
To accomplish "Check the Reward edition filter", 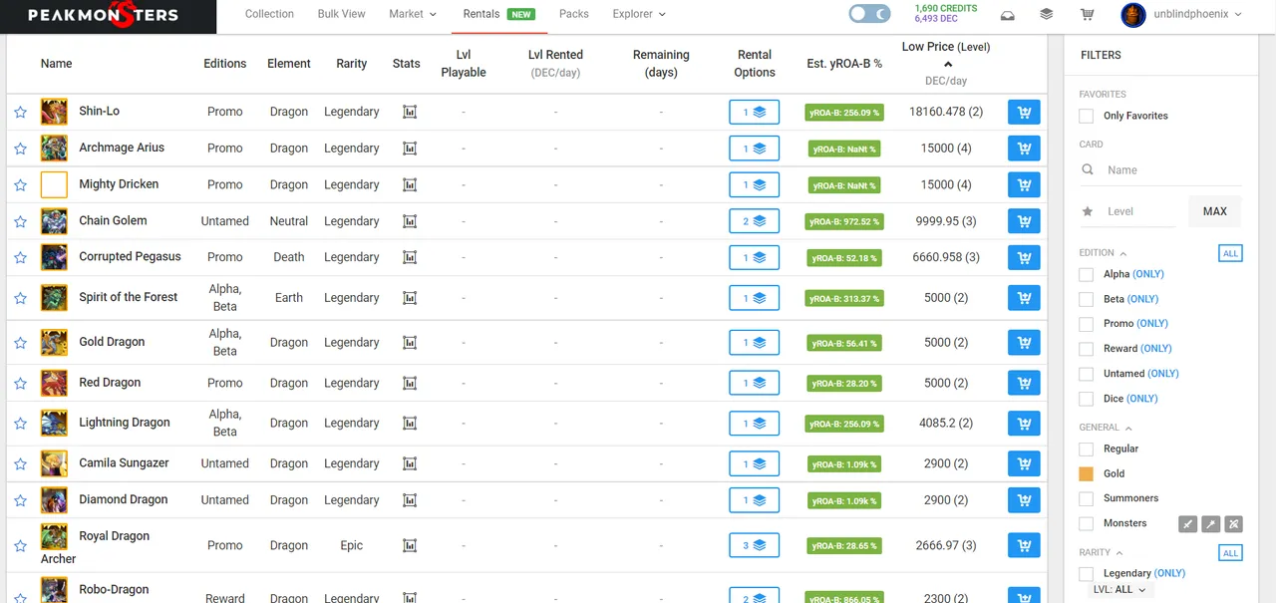I will (x=1087, y=349).
